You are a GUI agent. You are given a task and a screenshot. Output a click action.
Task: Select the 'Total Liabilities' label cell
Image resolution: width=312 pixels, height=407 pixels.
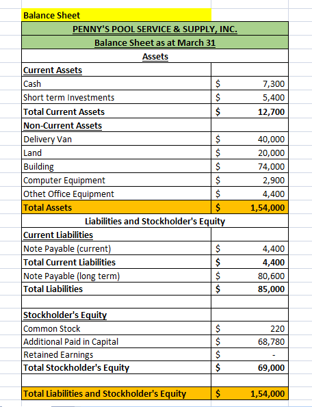pos(116,289)
